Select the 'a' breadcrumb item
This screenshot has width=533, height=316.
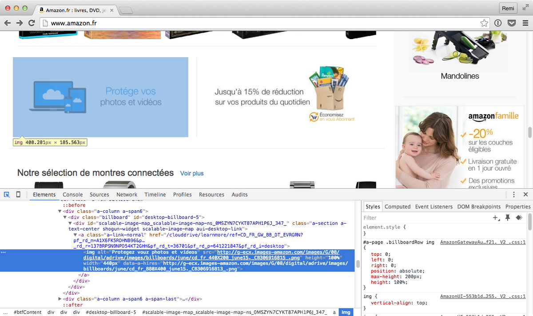tap(334, 312)
